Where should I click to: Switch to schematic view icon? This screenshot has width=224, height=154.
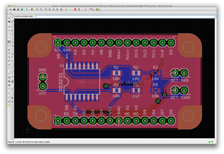pyautogui.click(x=27, y=9)
